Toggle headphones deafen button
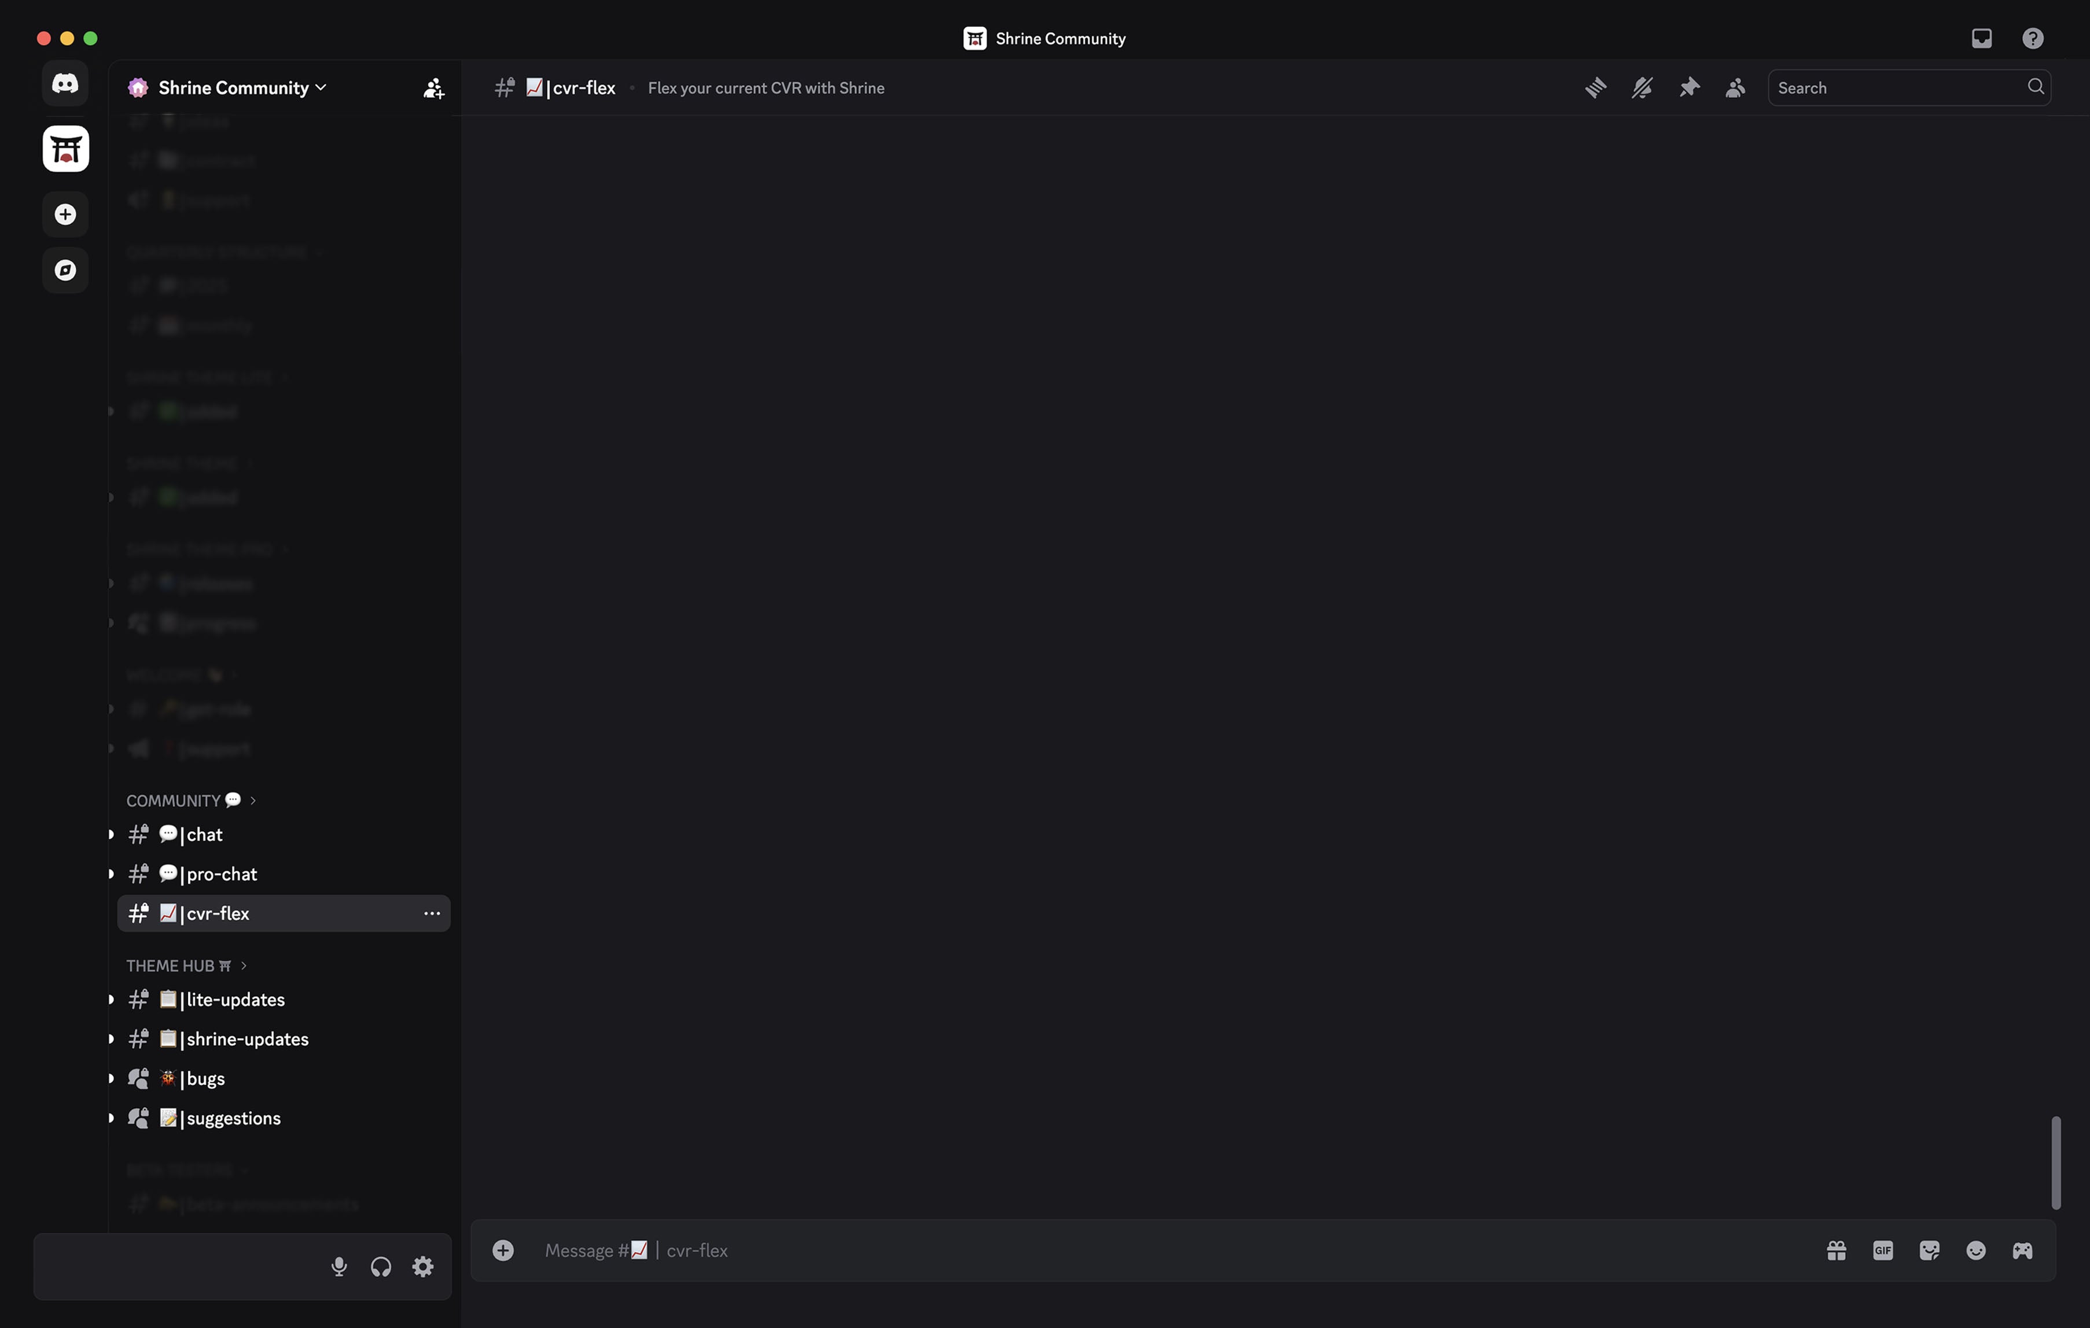2090x1328 pixels. pos(380,1267)
